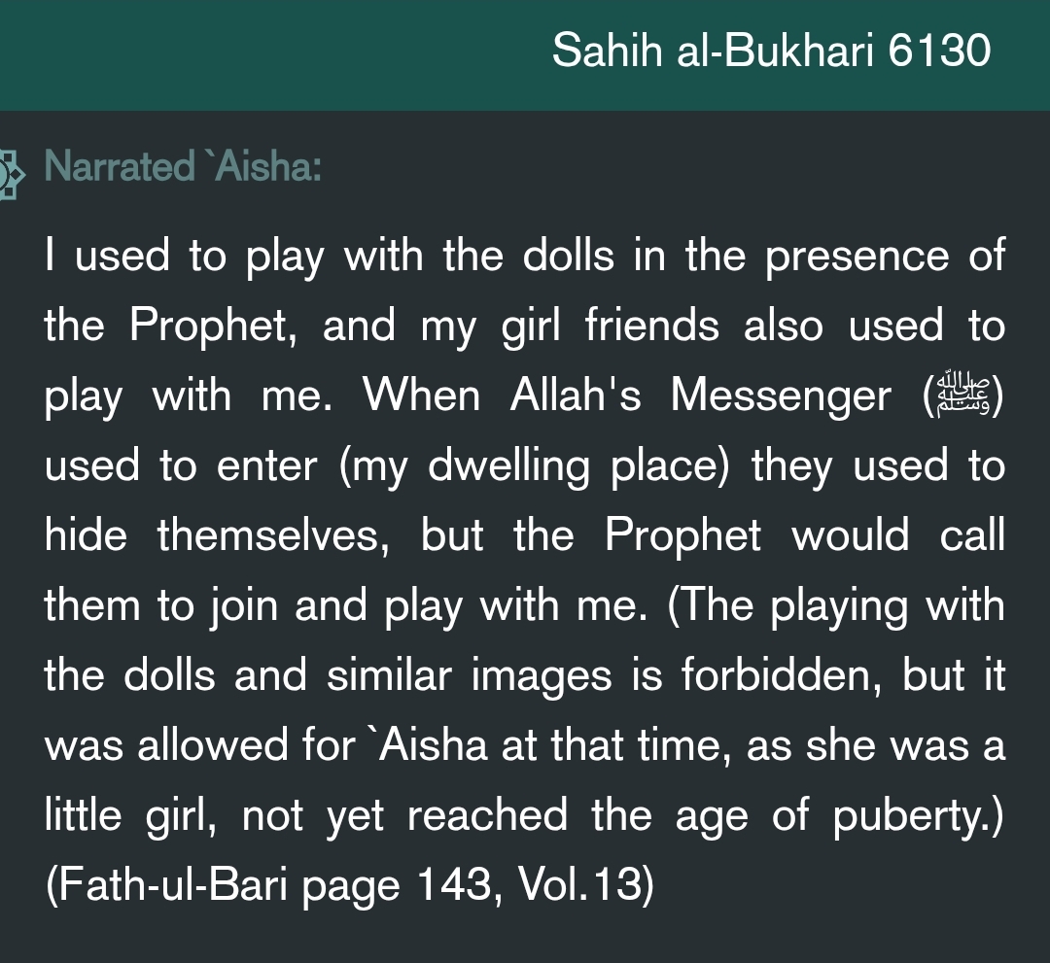1050x963 pixels.
Task: Click the number 6130 in header
Action: pos(939,51)
